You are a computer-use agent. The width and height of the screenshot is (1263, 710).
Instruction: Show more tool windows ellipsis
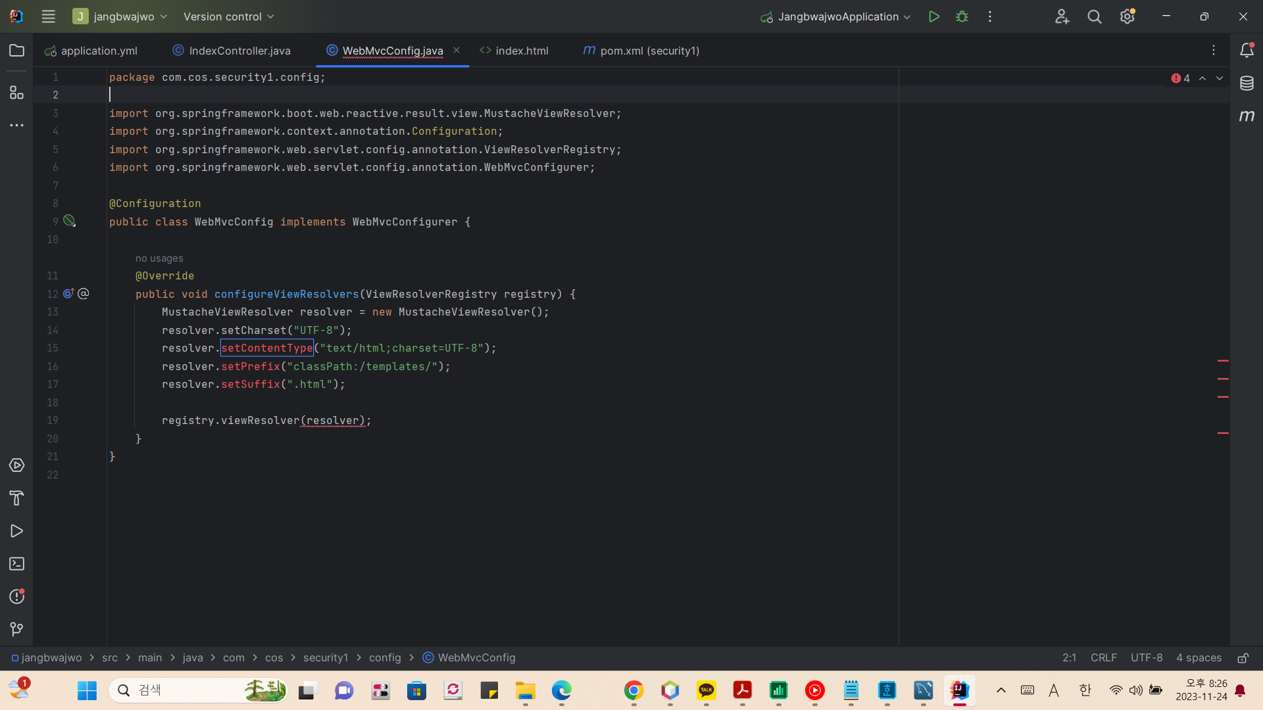pos(17,125)
